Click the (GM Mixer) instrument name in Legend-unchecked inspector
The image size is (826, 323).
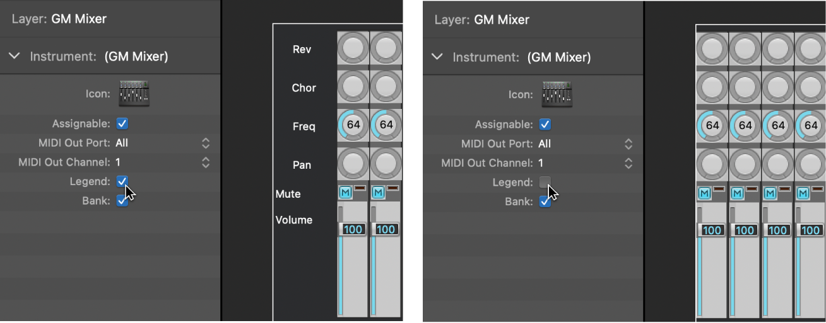click(559, 57)
